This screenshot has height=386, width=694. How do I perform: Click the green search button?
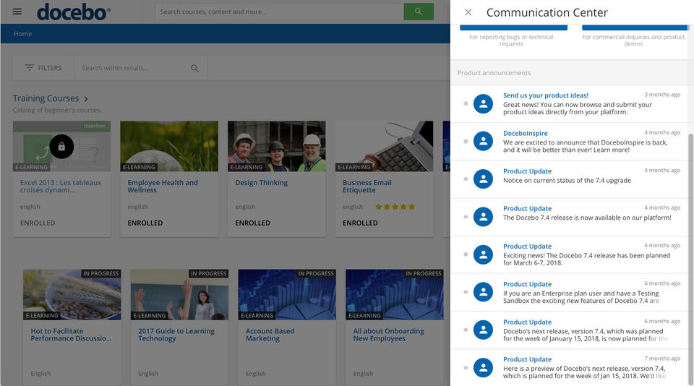pyautogui.click(x=419, y=12)
